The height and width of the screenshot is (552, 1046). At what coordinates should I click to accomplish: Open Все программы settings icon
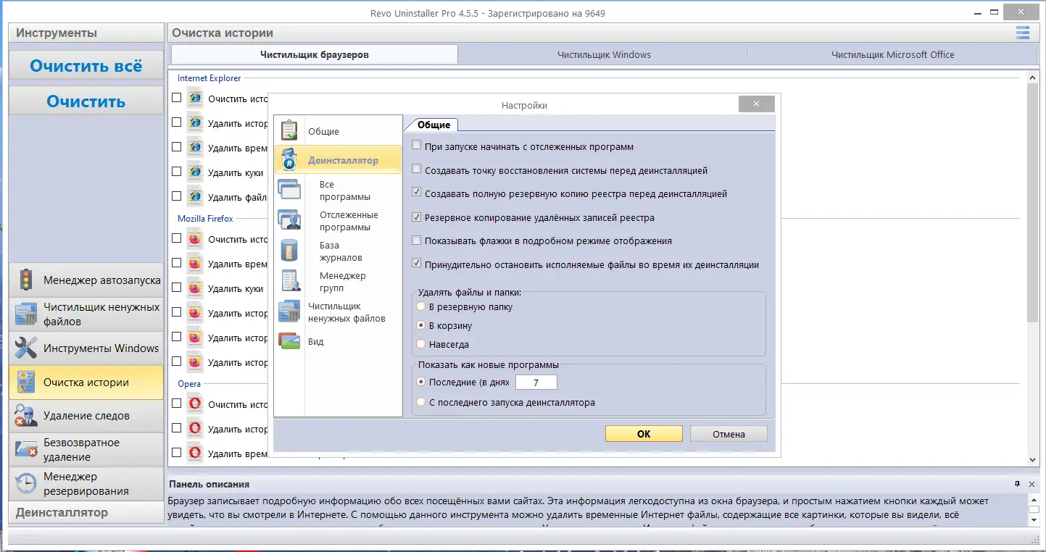point(289,191)
